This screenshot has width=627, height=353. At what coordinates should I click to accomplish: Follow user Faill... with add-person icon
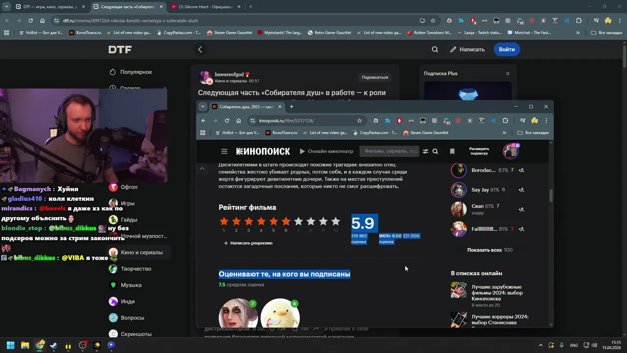click(522, 229)
